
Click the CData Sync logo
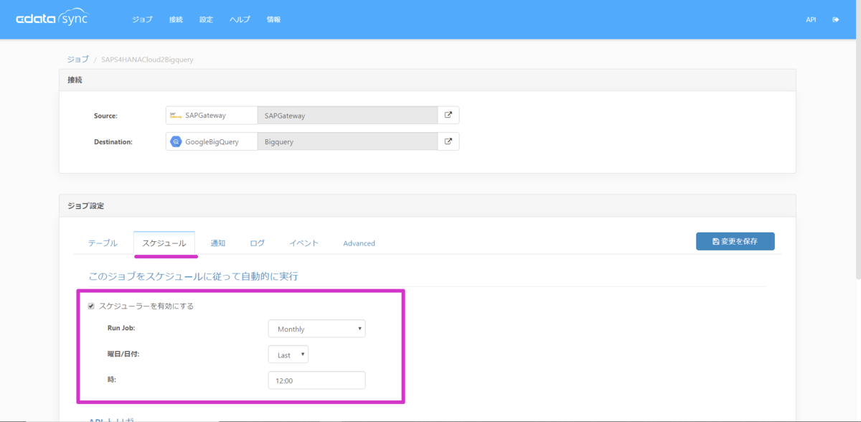(52, 19)
